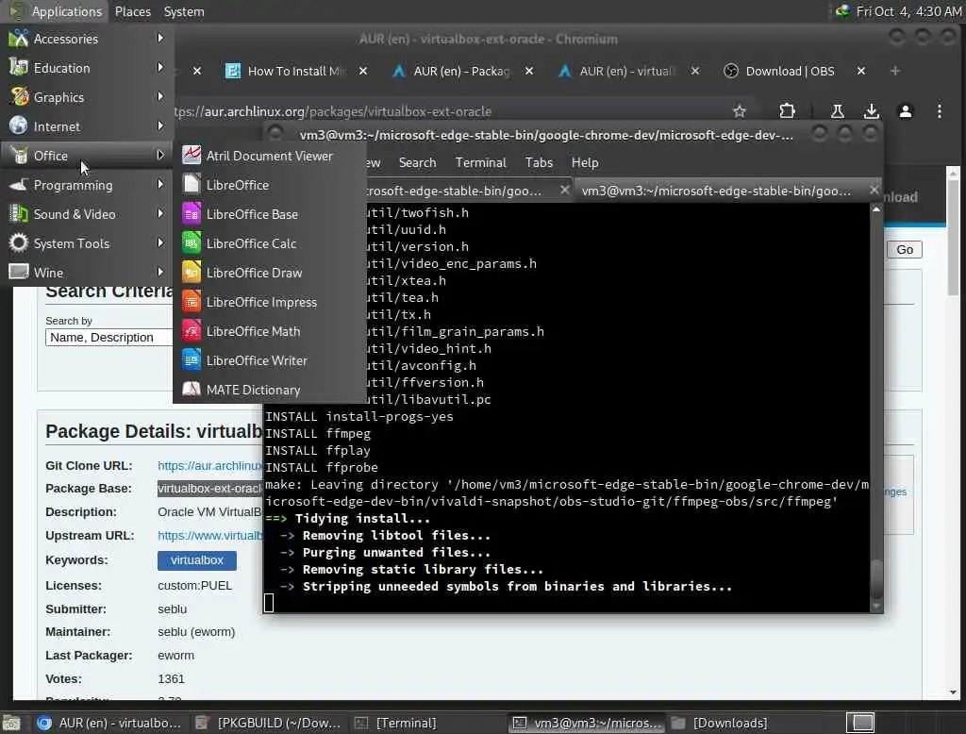Open the System menu in top panel
966x734 pixels.
(184, 11)
